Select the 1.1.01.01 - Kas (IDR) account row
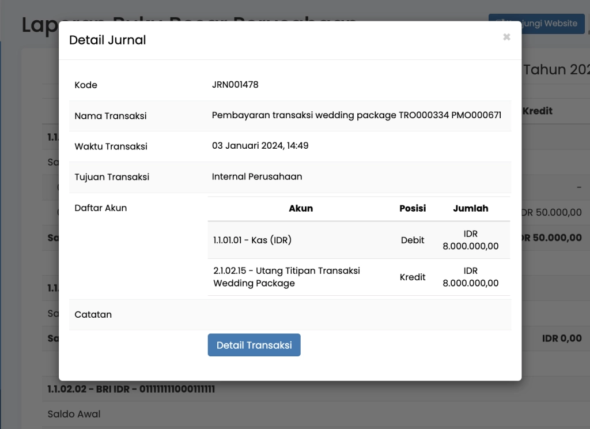Screen dimensions: 590x429 tap(252, 240)
